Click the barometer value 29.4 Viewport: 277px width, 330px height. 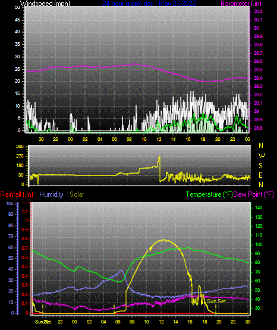(x=258, y=78)
